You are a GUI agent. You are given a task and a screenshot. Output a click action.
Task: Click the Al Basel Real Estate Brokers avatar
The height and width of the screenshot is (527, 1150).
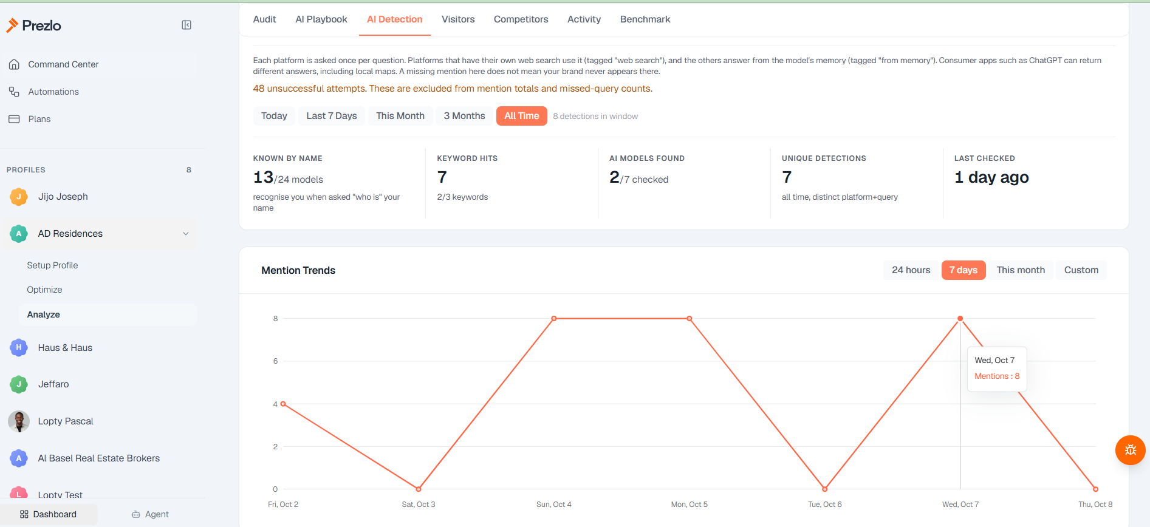[x=19, y=458]
